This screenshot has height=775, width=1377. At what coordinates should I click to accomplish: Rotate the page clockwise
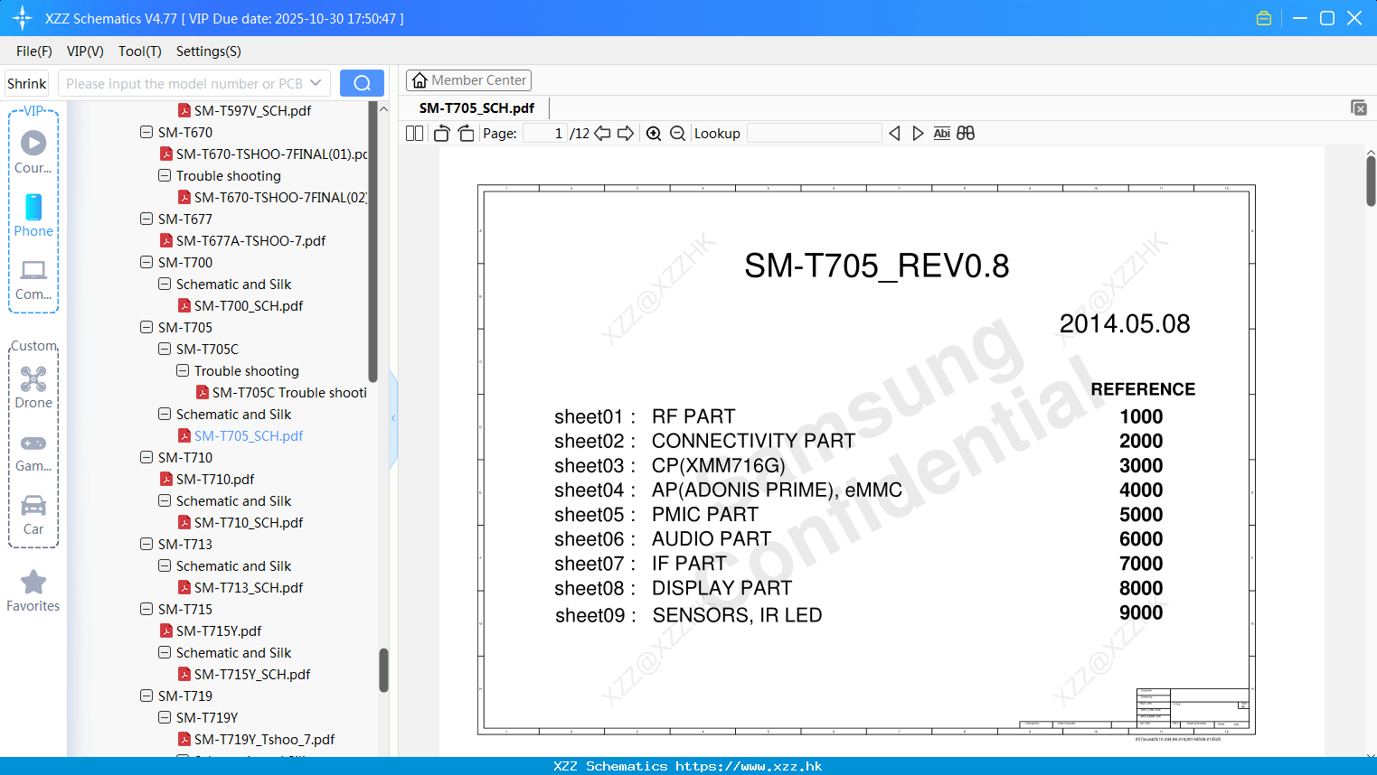pos(466,134)
